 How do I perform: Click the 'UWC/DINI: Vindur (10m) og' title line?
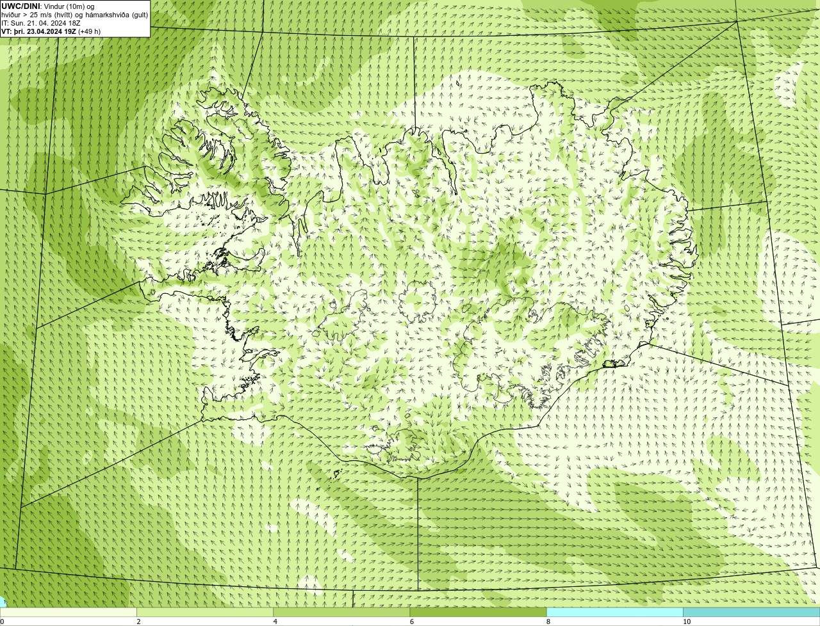pos(47,6)
